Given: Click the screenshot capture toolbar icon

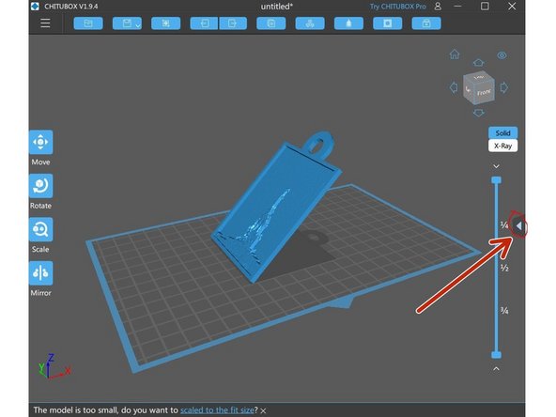Looking at the screenshot, I should coord(165,23).
